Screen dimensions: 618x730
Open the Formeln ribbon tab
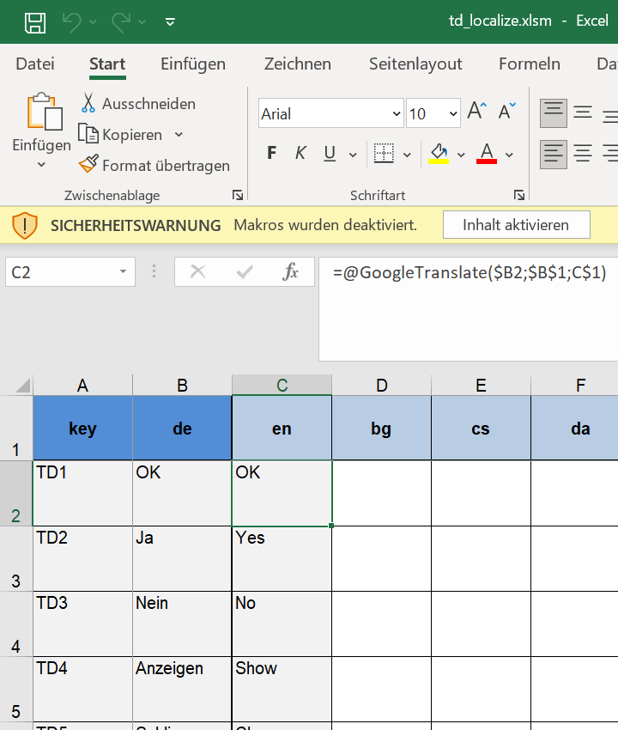[530, 64]
